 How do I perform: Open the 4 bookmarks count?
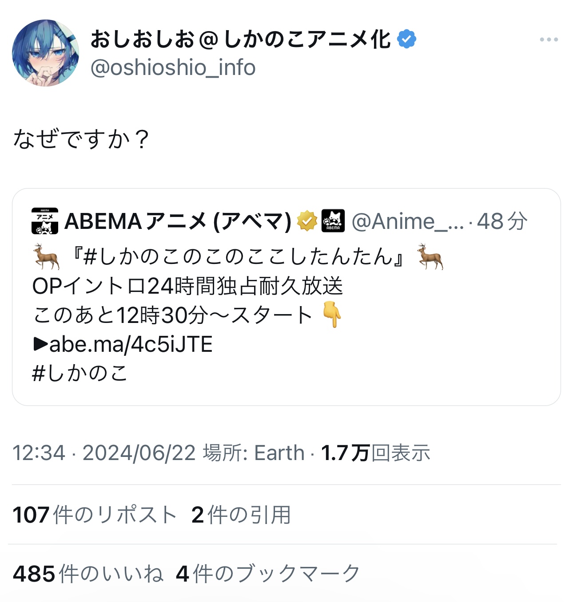268,574
